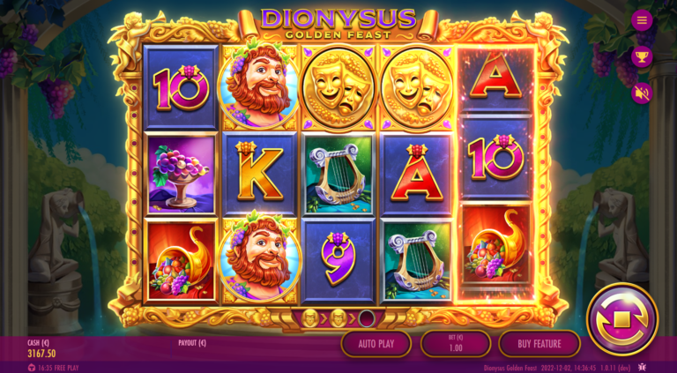This screenshot has height=373, width=677.
Task: Open the hamburger menu icon
Action: pyautogui.click(x=642, y=20)
